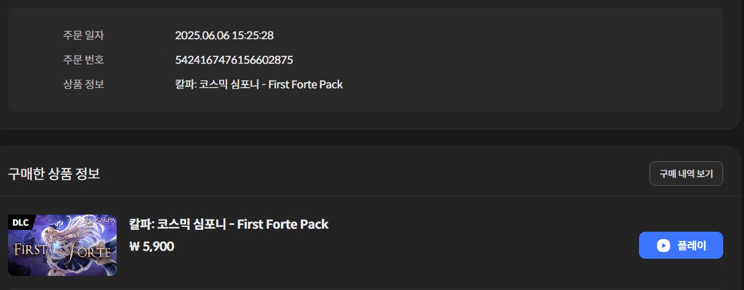
Task: Click the 플레이 text label
Action: [x=692, y=246]
